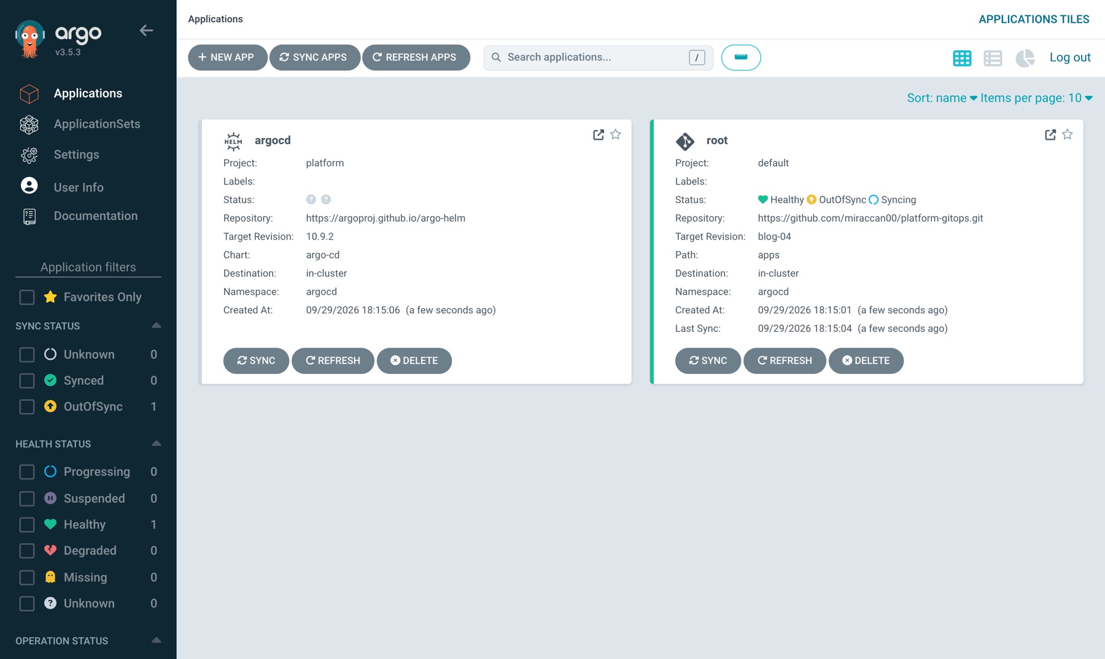Switch to tiles grid view
Screen dimensions: 1105x659
pos(962,58)
